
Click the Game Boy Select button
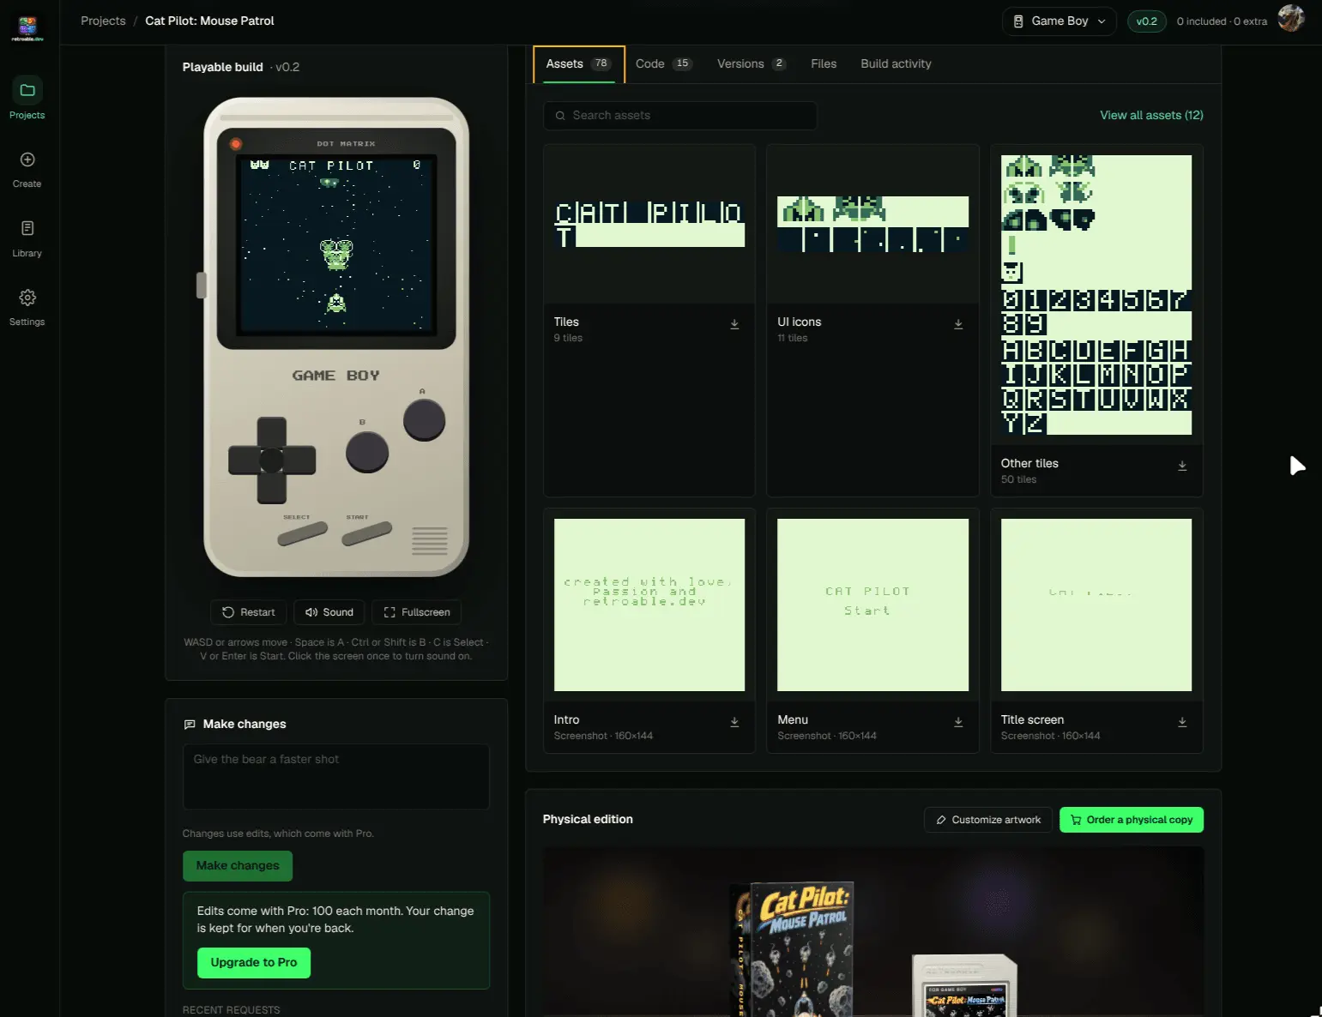click(302, 534)
